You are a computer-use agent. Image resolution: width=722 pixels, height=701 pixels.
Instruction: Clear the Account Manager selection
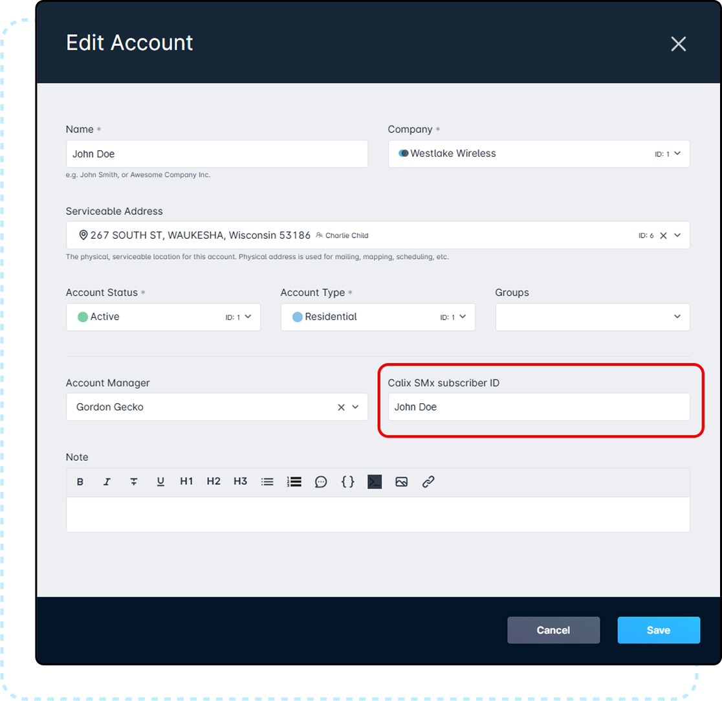coord(341,407)
